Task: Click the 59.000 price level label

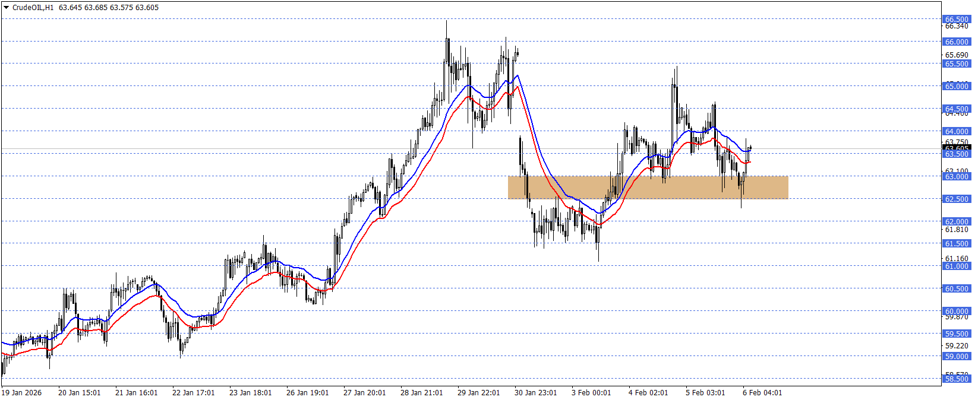Action: (957, 357)
